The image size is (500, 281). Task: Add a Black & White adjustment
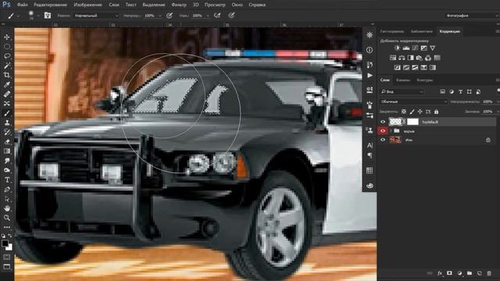coord(410,58)
